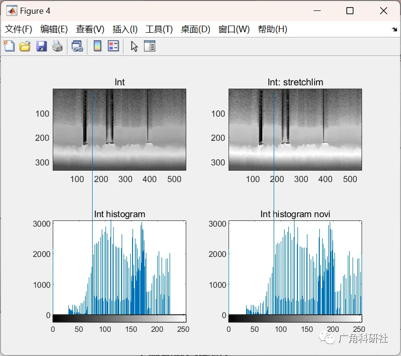Open the 窗口(W) menu
Image resolution: width=401 pixels, height=356 pixels.
pyautogui.click(x=234, y=29)
